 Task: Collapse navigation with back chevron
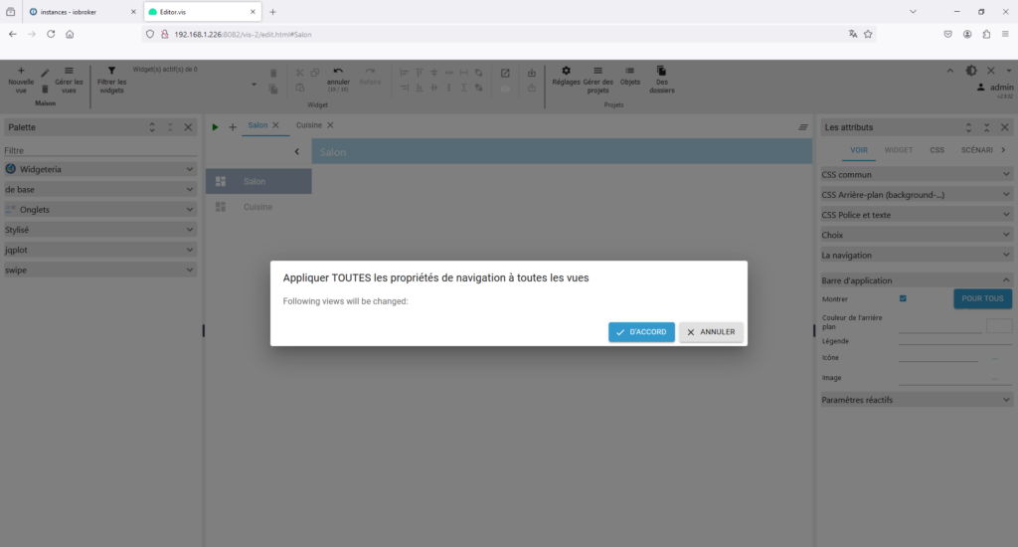[296, 151]
